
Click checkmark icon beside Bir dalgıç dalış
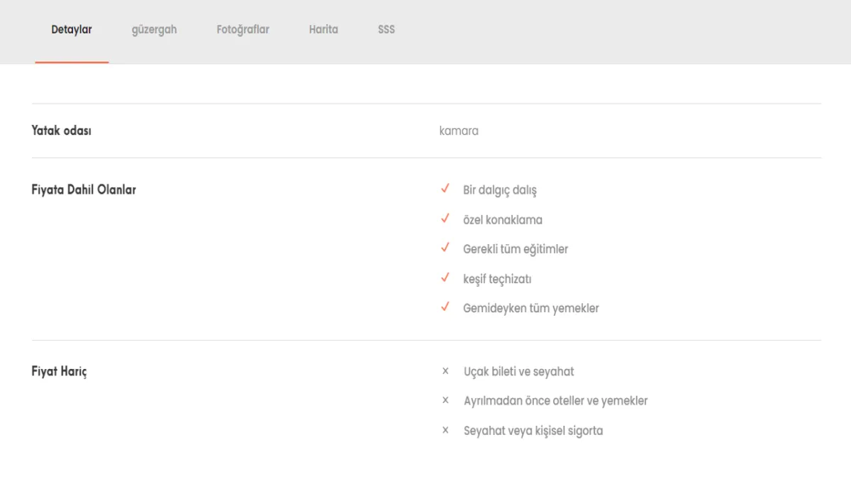[x=445, y=189]
